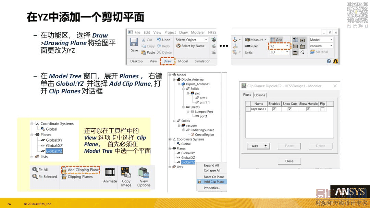Click the Measure tool icon
Screen dimensions: 370x208
coord(247,40)
